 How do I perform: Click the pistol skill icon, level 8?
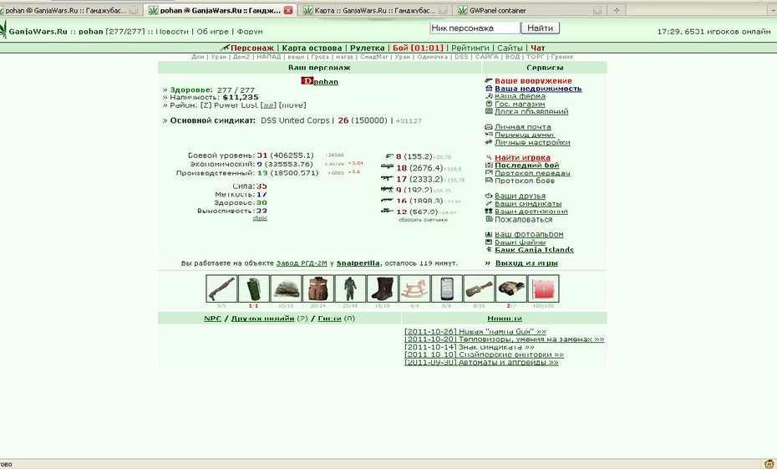click(389, 156)
